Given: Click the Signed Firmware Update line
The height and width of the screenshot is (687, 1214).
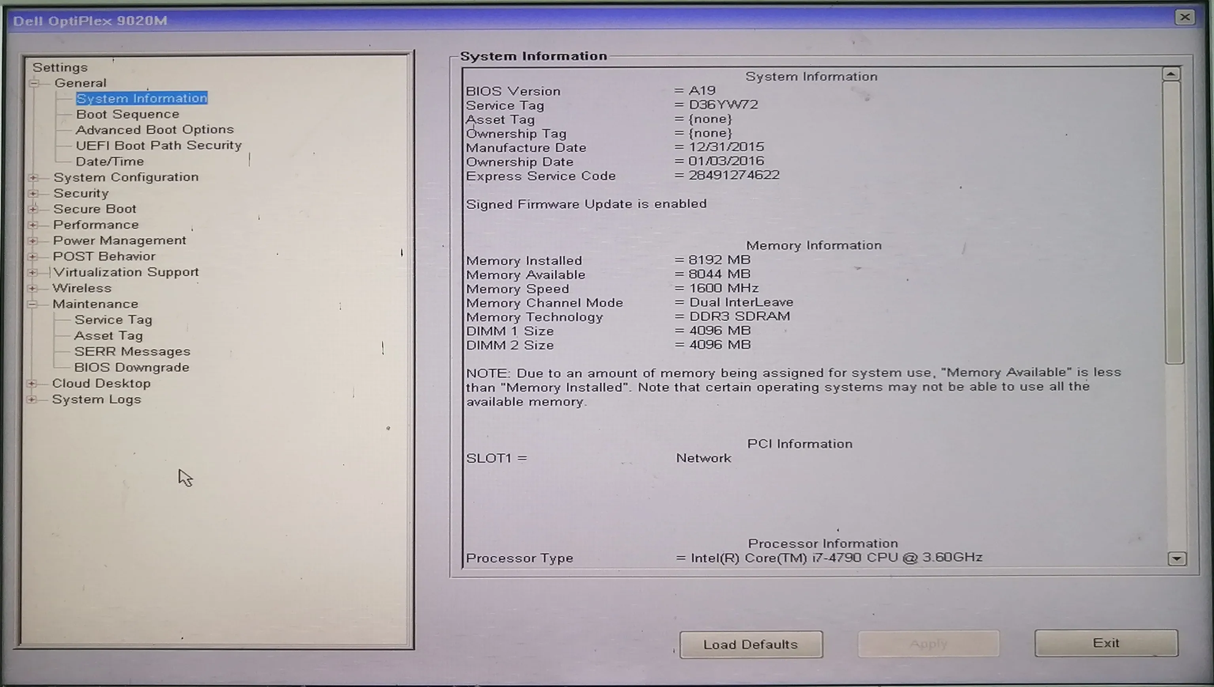Looking at the screenshot, I should click(x=586, y=204).
